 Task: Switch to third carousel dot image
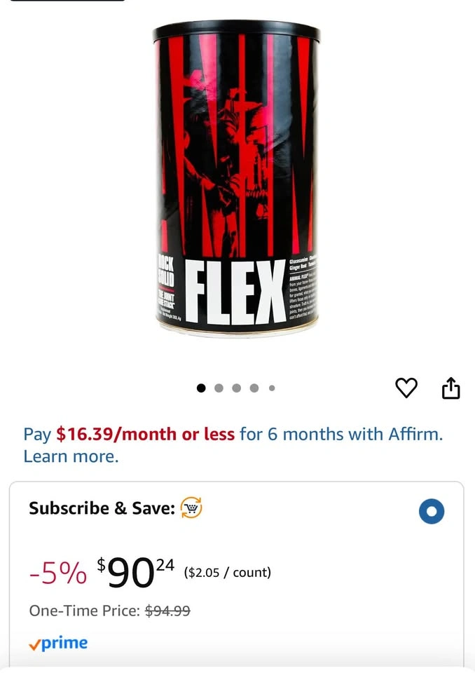click(236, 388)
